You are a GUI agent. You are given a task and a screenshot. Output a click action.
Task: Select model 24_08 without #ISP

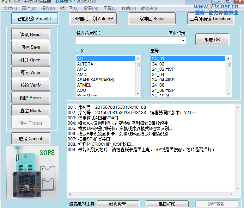click(188, 85)
